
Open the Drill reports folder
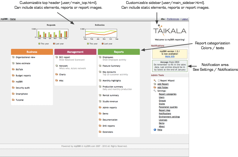pyautogui.click(x=108, y=126)
